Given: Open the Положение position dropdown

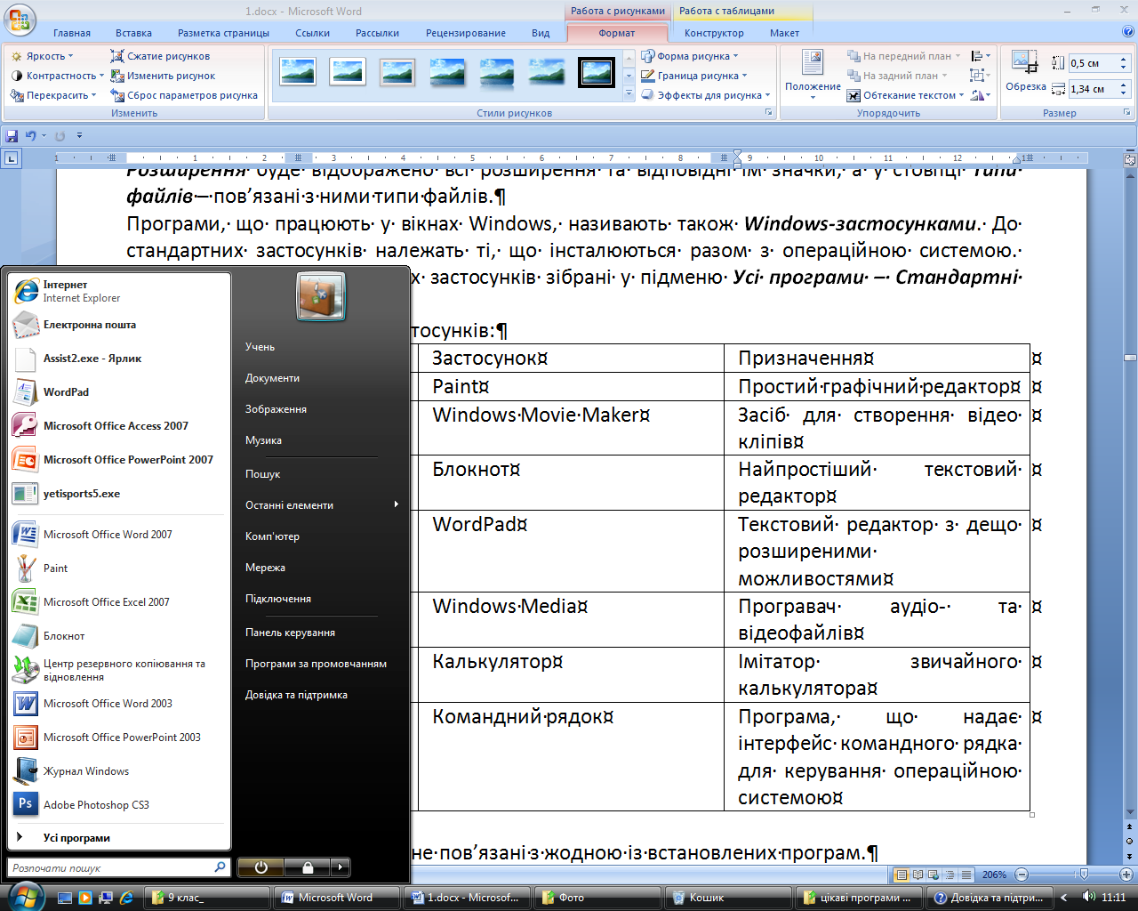Looking at the screenshot, I should point(813,73).
